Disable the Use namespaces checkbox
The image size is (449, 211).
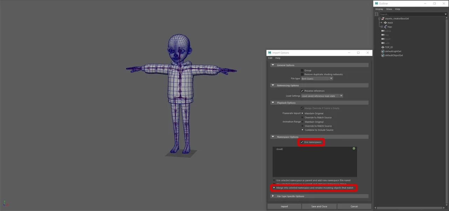click(302, 142)
